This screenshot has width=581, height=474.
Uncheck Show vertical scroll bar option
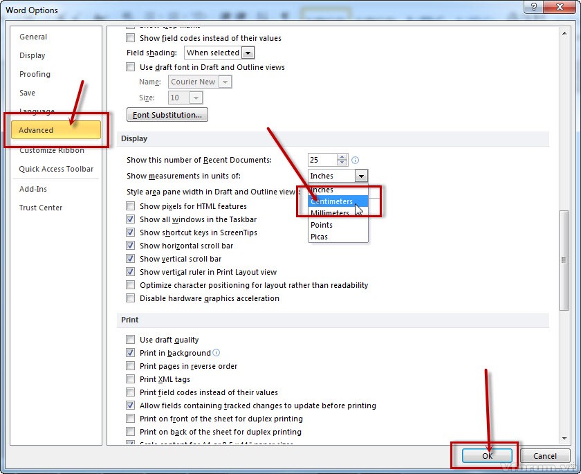(x=131, y=259)
